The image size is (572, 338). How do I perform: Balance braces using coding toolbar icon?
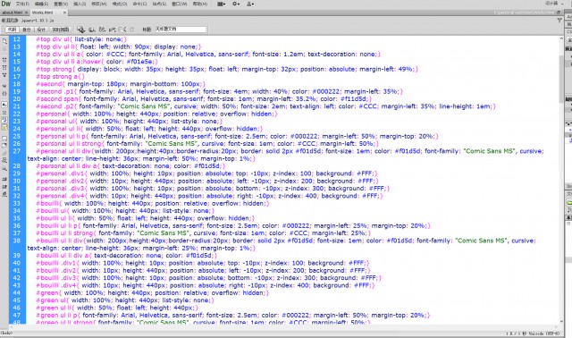[4, 94]
